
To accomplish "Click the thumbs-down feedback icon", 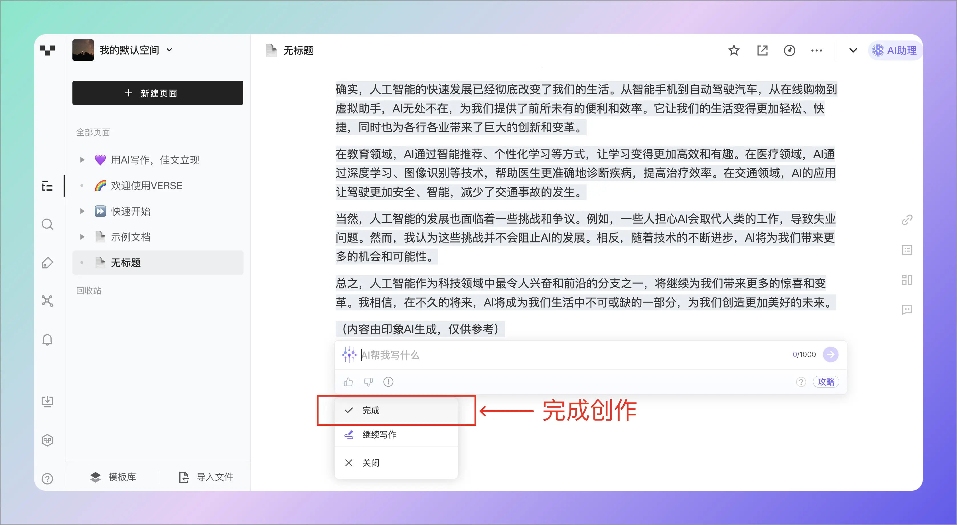I will pos(368,382).
